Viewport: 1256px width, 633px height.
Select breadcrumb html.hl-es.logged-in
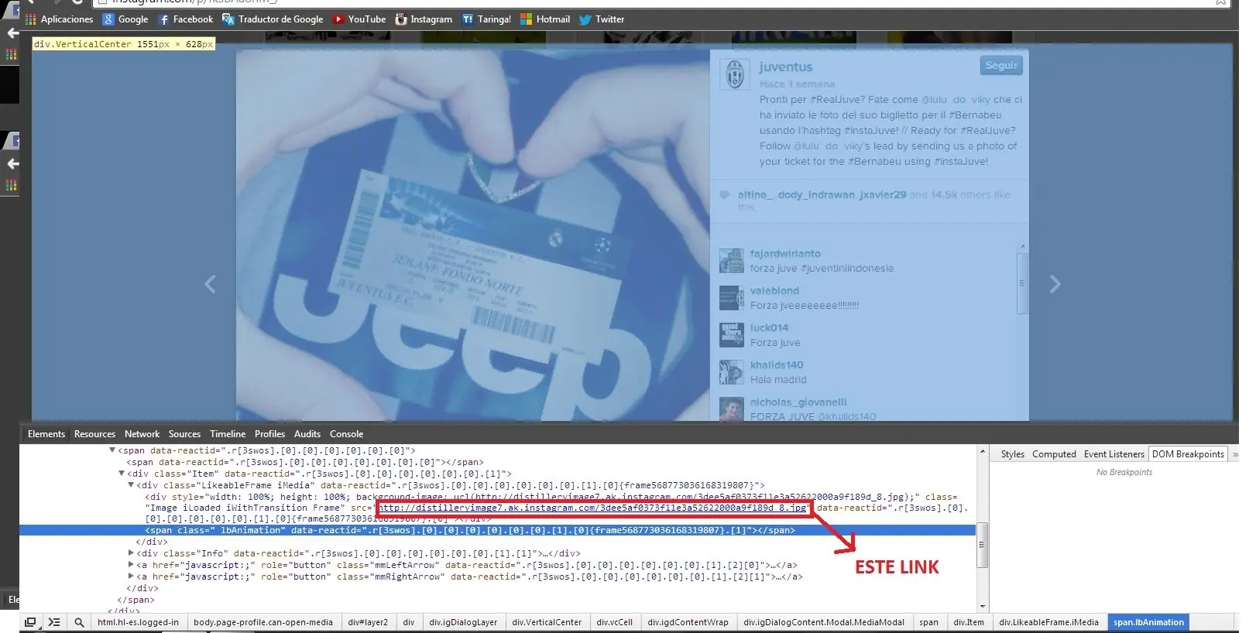[138, 622]
